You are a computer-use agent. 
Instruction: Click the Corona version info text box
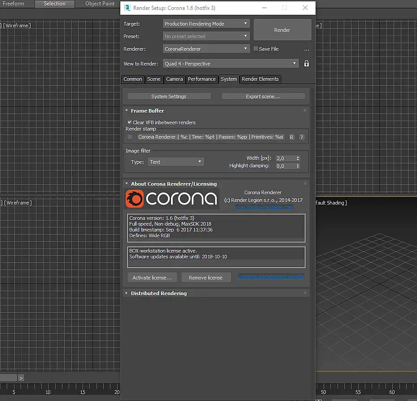coord(216,228)
